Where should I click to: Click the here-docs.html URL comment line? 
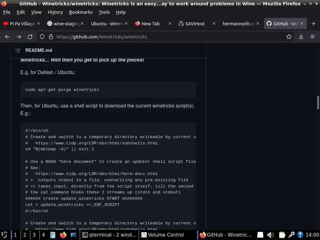[92, 174]
